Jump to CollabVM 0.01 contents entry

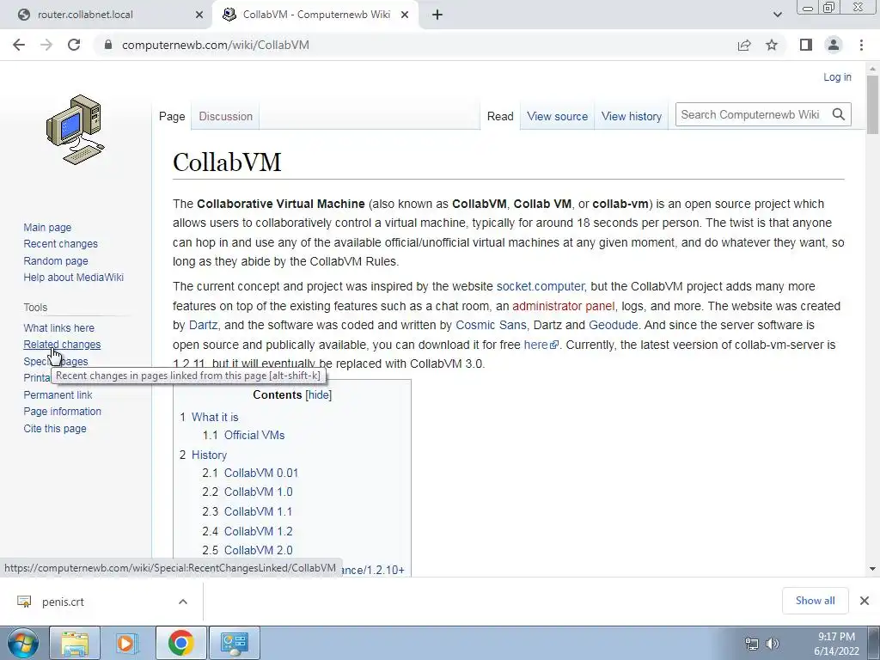tap(261, 473)
